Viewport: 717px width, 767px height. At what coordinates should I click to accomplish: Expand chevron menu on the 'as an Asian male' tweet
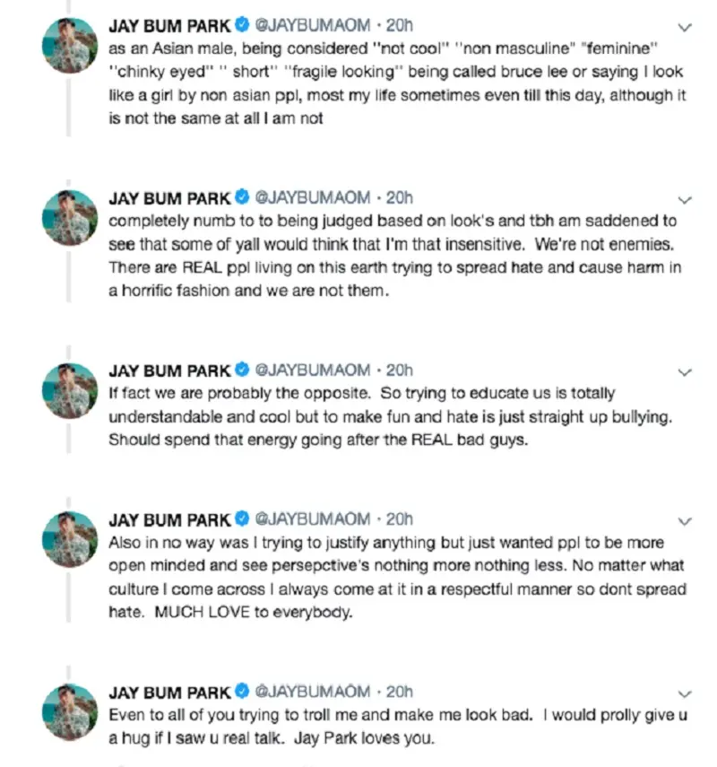pos(686,28)
